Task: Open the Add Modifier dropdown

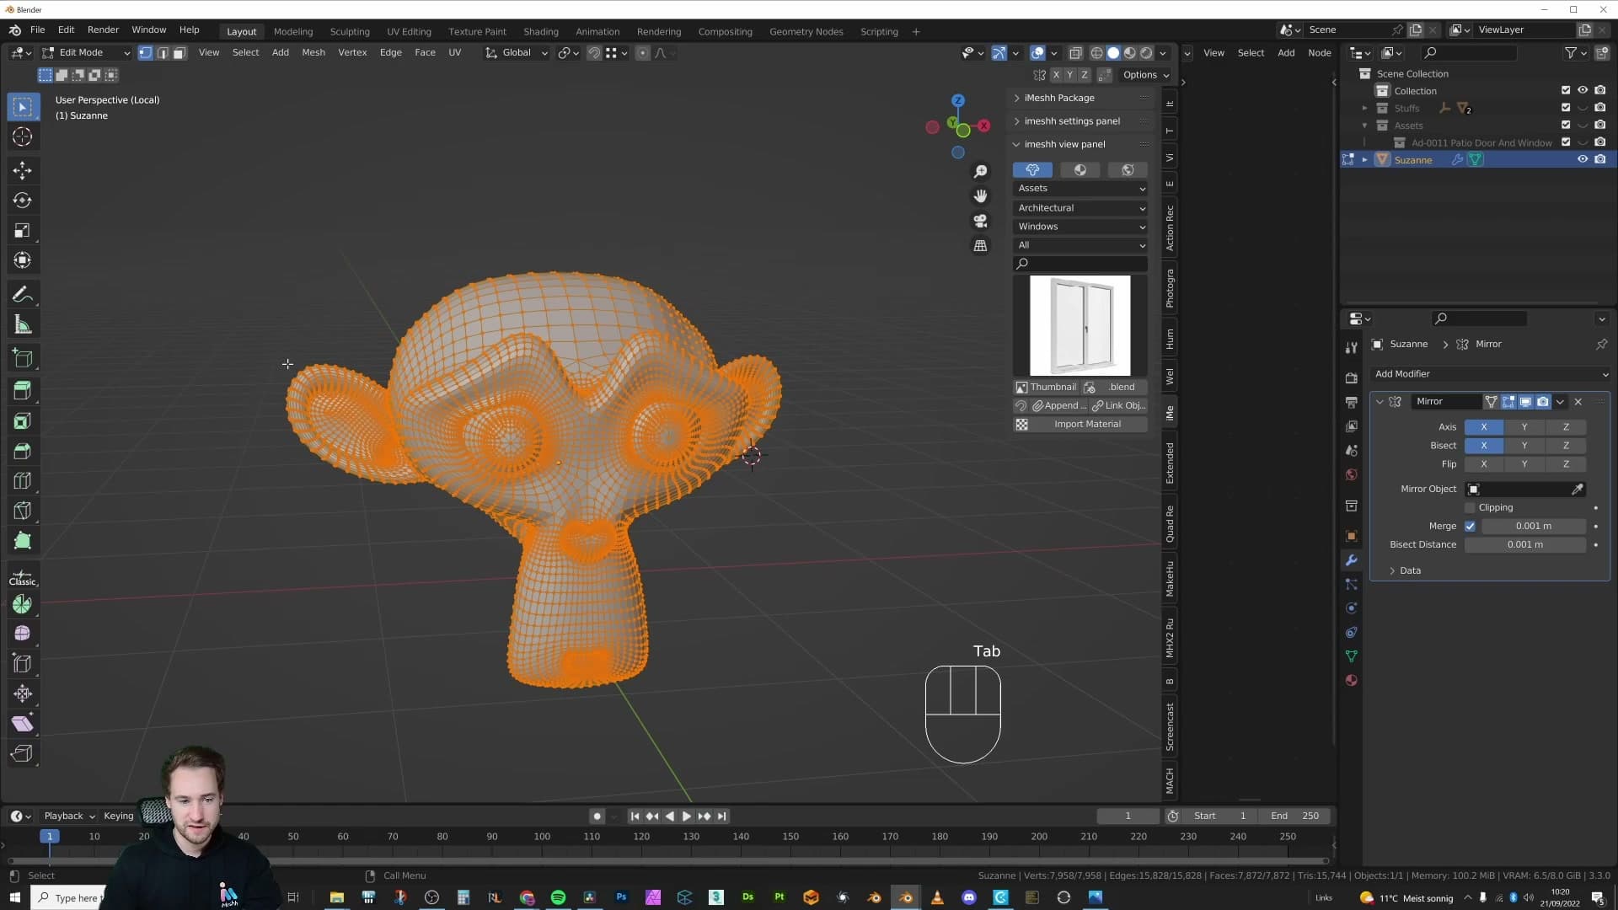Action: [x=1491, y=374]
